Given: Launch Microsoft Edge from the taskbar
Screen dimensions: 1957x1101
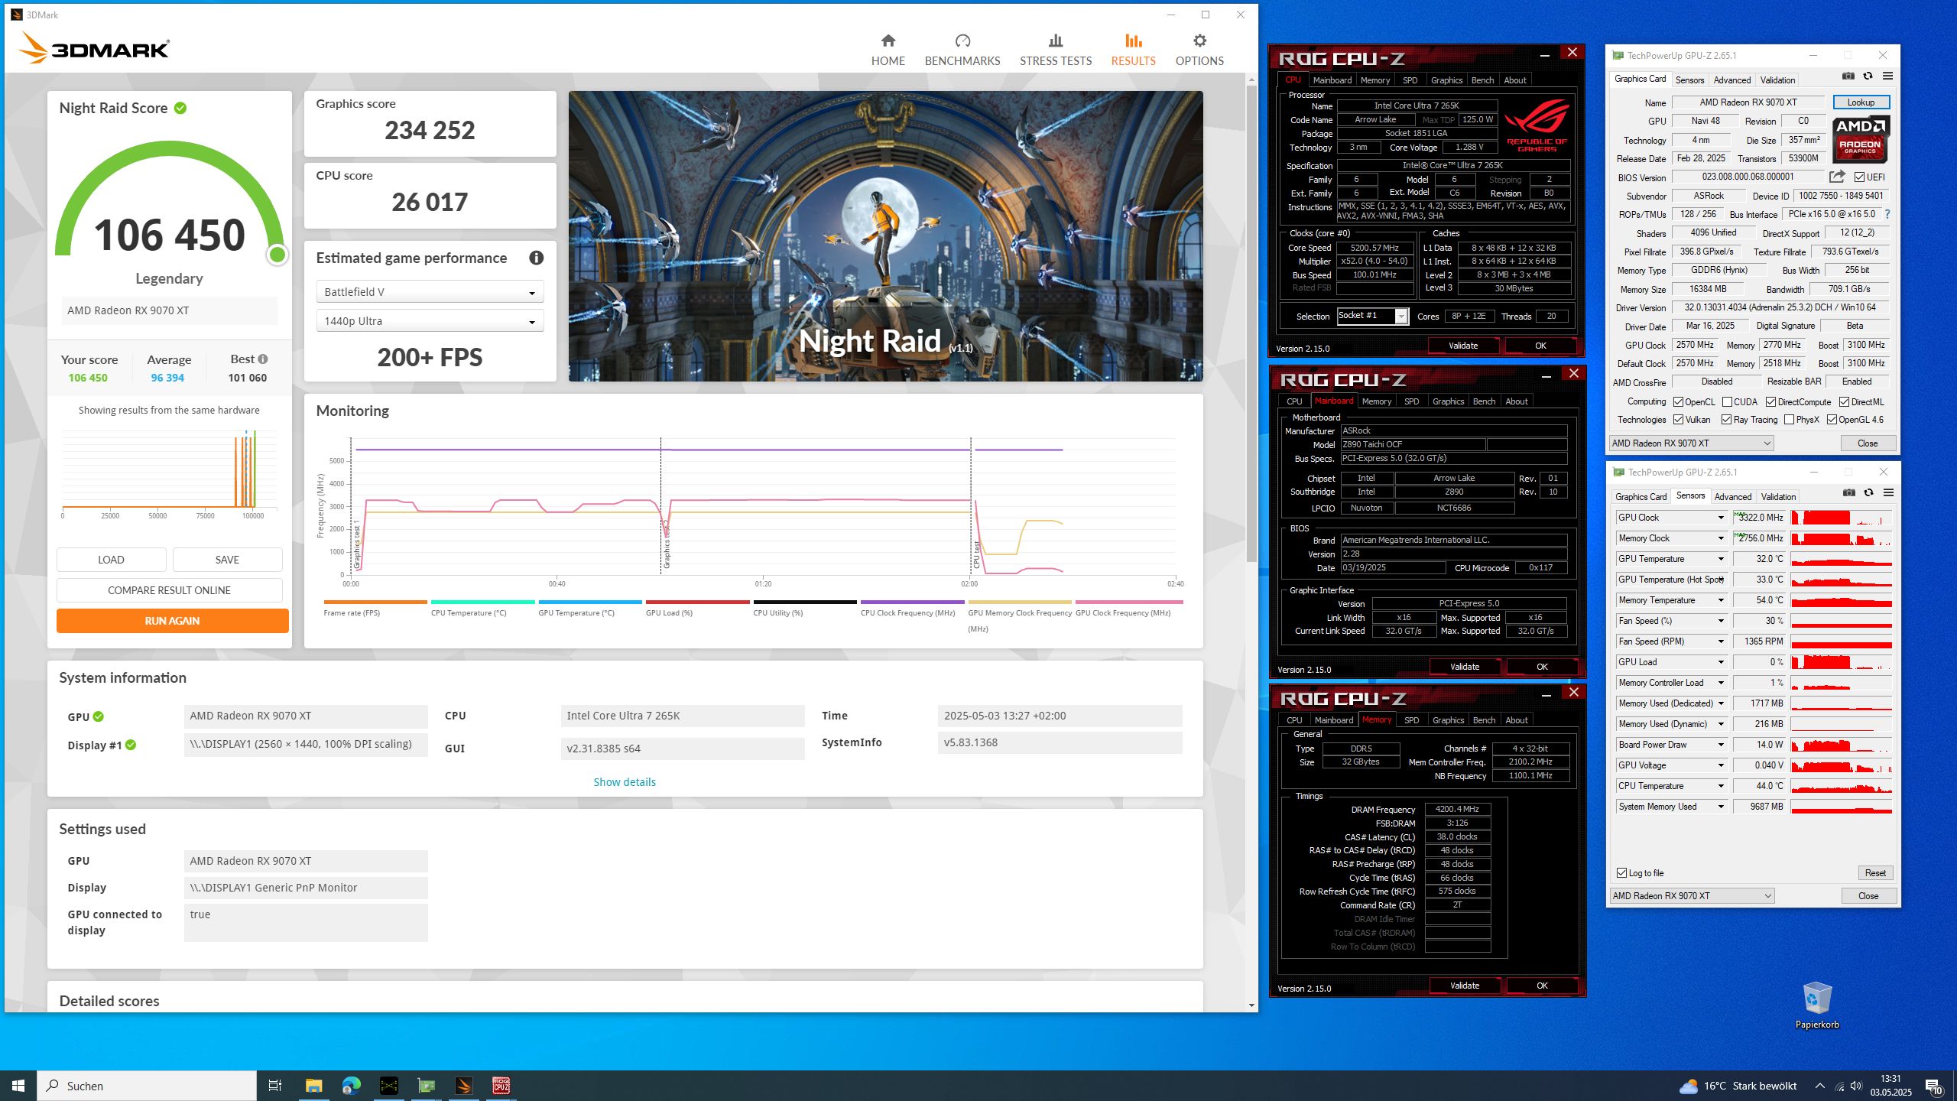Looking at the screenshot, I should pos(351,1086).
